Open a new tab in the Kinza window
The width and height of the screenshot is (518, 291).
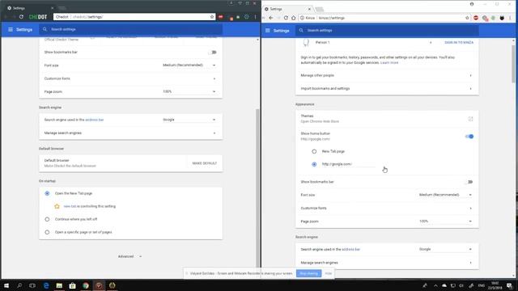[319, 9]
